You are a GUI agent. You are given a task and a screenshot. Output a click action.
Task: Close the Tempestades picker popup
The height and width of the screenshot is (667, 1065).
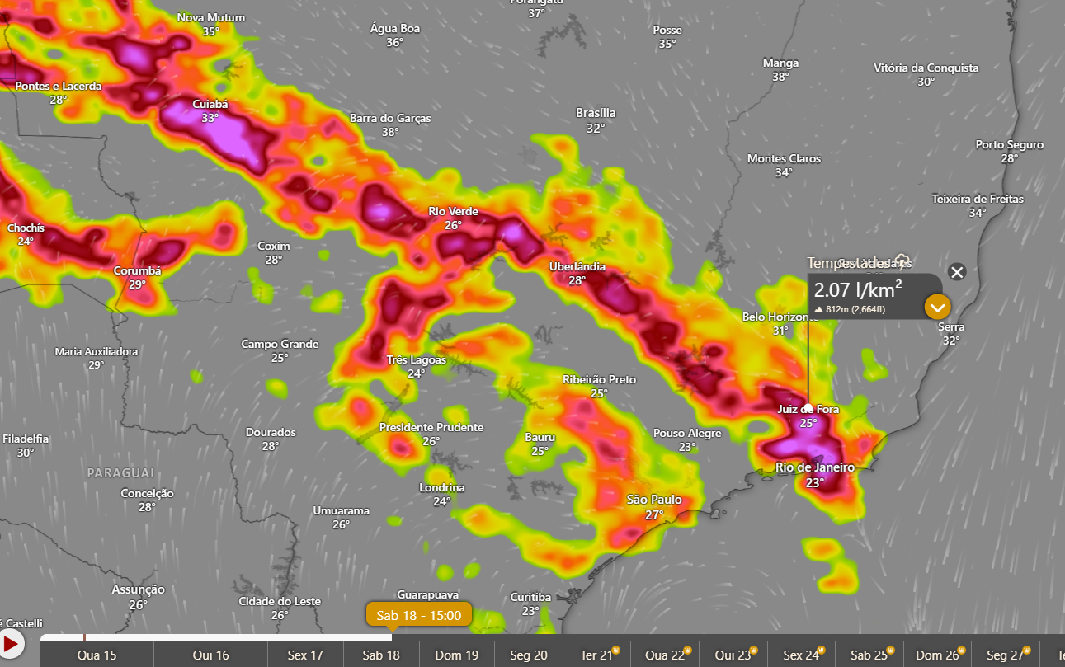pyautogui.click(x=957, y=272)
